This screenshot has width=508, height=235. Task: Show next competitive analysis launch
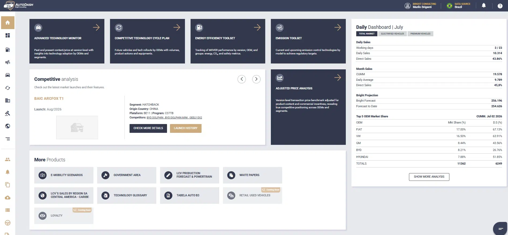coord(256,79)
